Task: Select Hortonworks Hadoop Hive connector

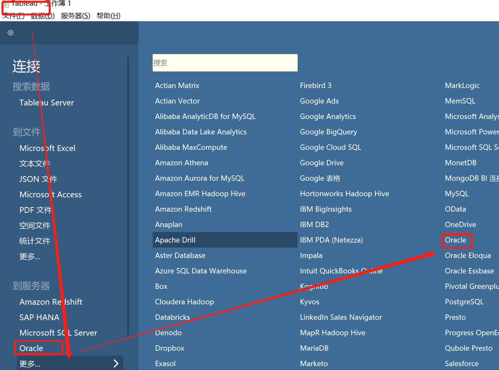Action: coord(345,193)
